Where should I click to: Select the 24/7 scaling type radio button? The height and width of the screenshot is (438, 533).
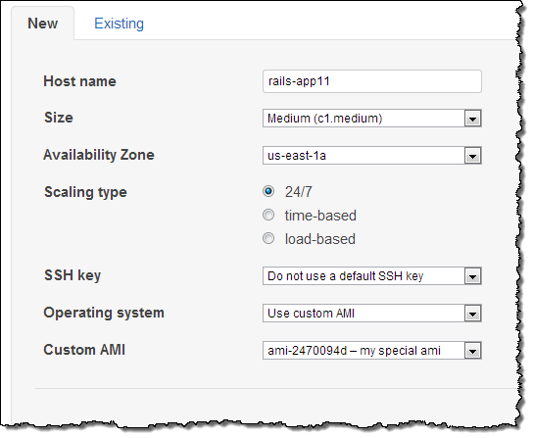268,191
